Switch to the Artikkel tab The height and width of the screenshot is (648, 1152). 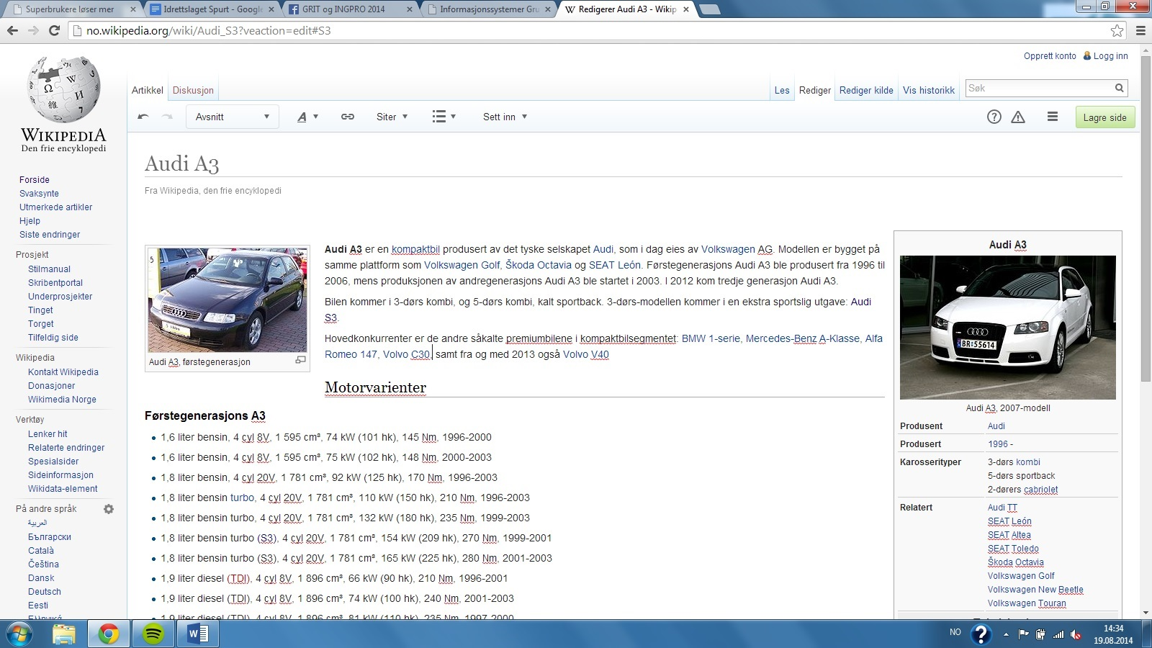click(x=148, y=90)
